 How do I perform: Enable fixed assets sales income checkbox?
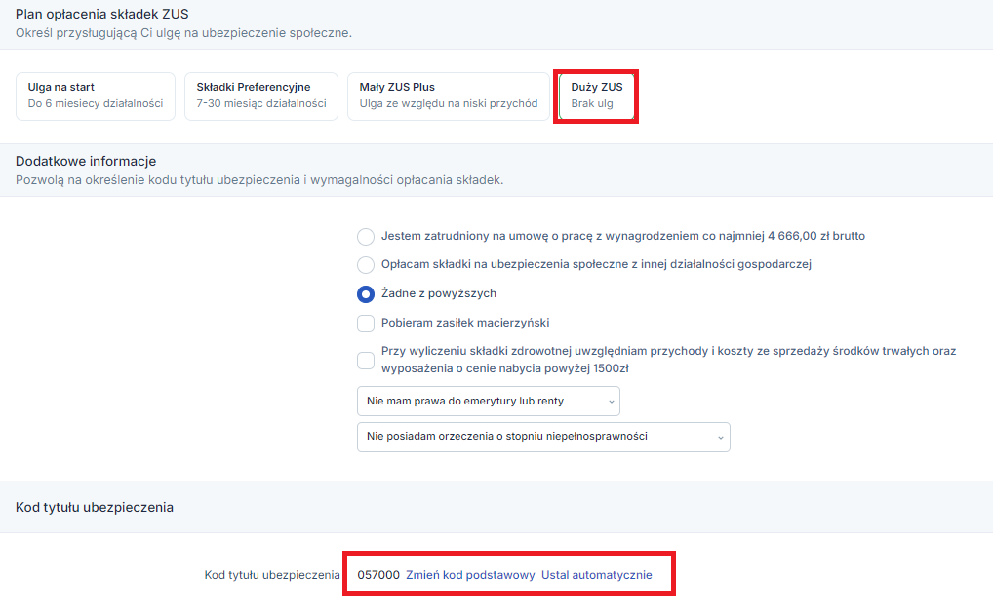(366, 361)
